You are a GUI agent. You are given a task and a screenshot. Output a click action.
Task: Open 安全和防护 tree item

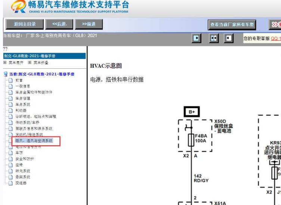[25, 159]
